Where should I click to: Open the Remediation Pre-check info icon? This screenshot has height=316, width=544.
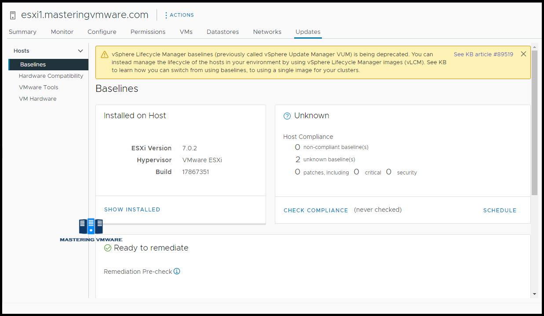pos(177,271)
